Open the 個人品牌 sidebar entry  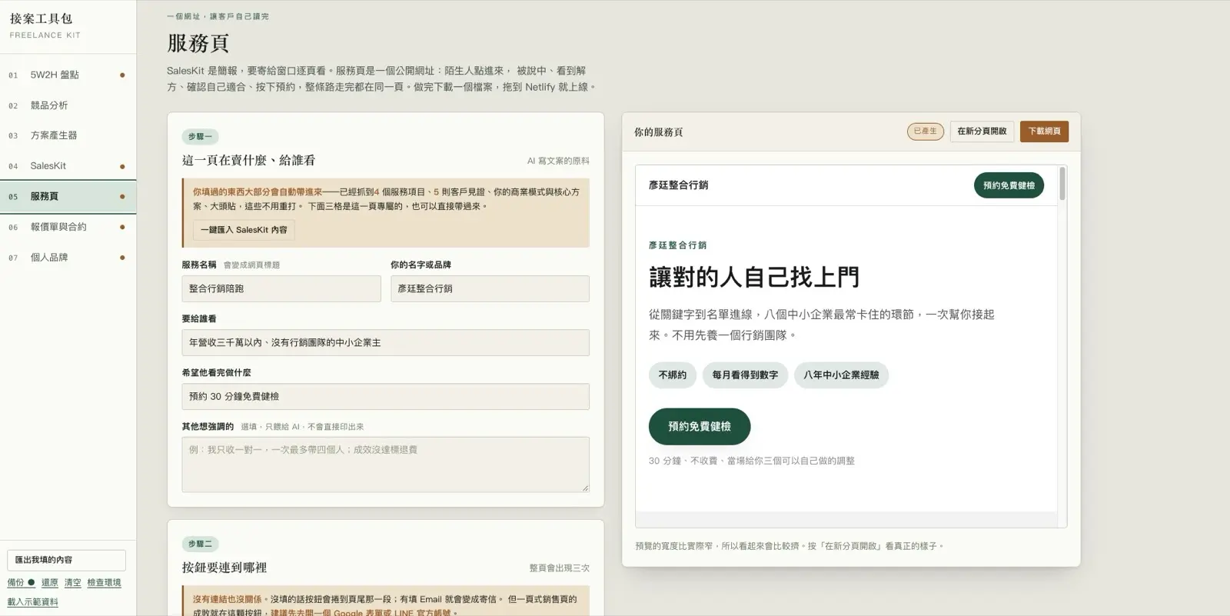coord(68,258)
